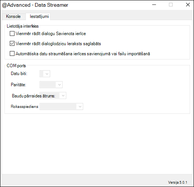Click the Lietotāja interfeiss group label
This screenshot has height=187, width=194.
pos(23,26)
